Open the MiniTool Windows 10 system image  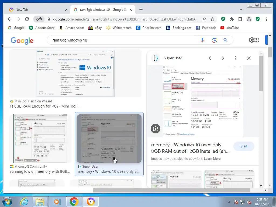(75, 73)
